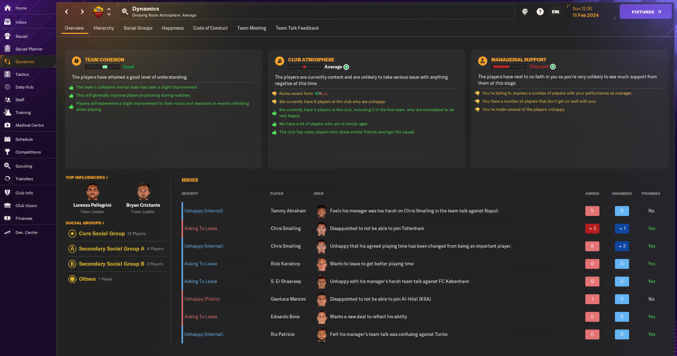Open Scouting from the sidebar
Image resolution: width=677 pixels, height=356 pixels.
click(24, 166)
